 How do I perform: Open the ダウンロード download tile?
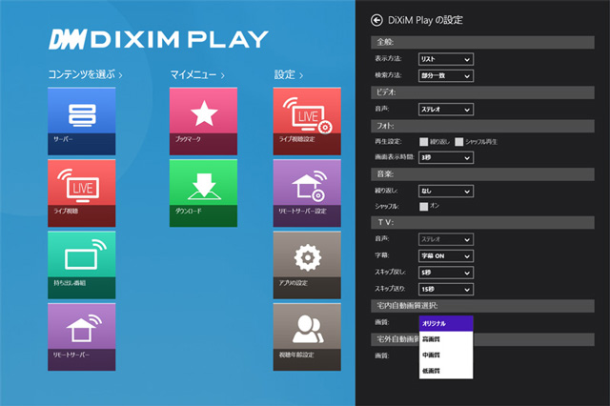click(203, 193)
